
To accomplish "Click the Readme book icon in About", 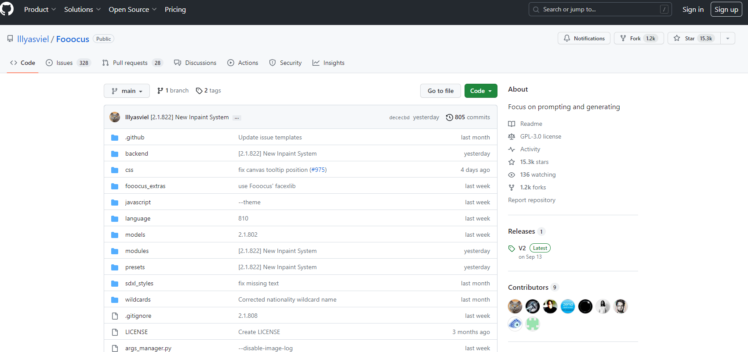I will point(512,124).
